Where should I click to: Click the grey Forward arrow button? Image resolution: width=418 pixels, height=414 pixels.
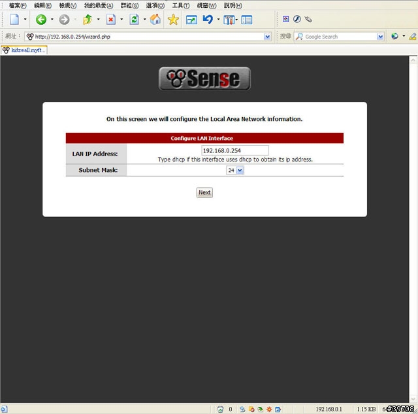tap(64, 20)
